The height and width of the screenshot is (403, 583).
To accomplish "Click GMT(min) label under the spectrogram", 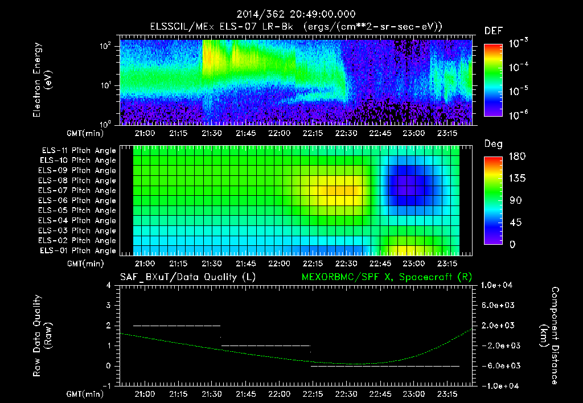I will click(85, 133).
